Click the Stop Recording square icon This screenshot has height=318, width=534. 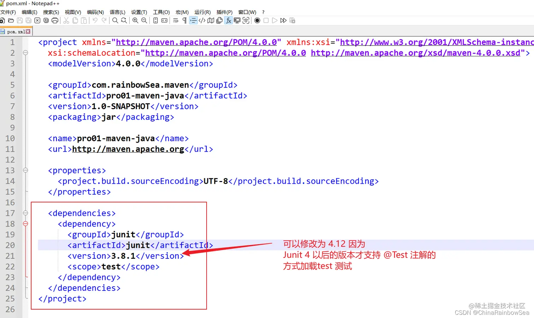click(x=266, y=20)
